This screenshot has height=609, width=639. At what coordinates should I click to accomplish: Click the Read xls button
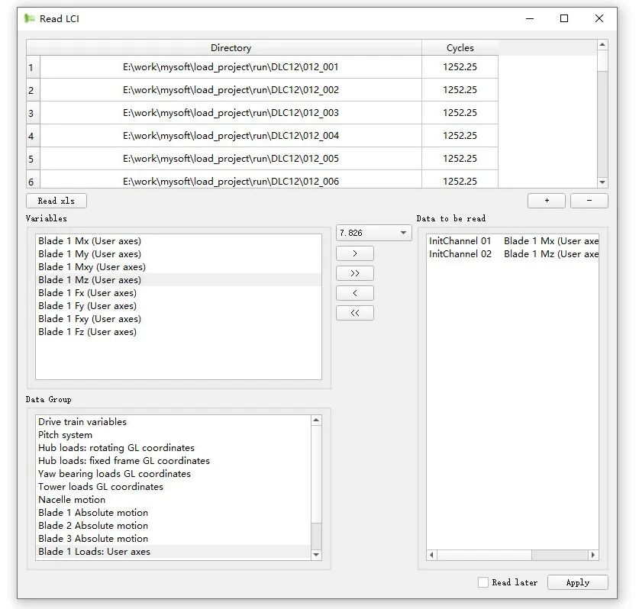56,201
